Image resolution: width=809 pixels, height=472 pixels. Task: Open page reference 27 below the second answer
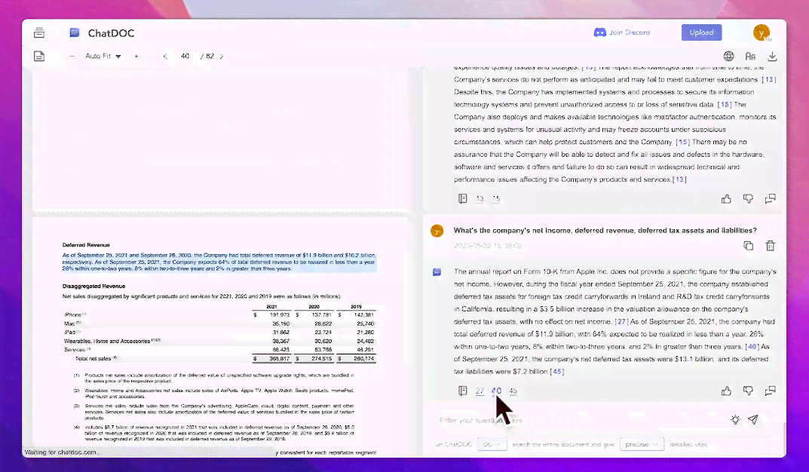480,391
